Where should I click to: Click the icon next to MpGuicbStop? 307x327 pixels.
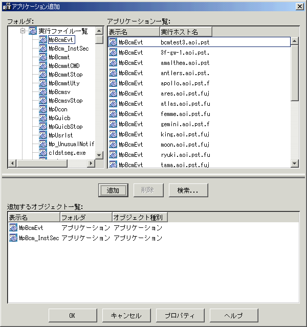coord(43,127)
